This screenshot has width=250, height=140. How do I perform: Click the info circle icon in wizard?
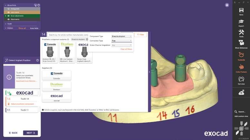coord(9,77)
